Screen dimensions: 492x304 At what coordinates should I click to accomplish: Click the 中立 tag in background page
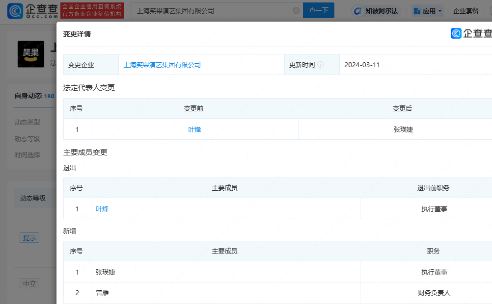tap(29, 283)
